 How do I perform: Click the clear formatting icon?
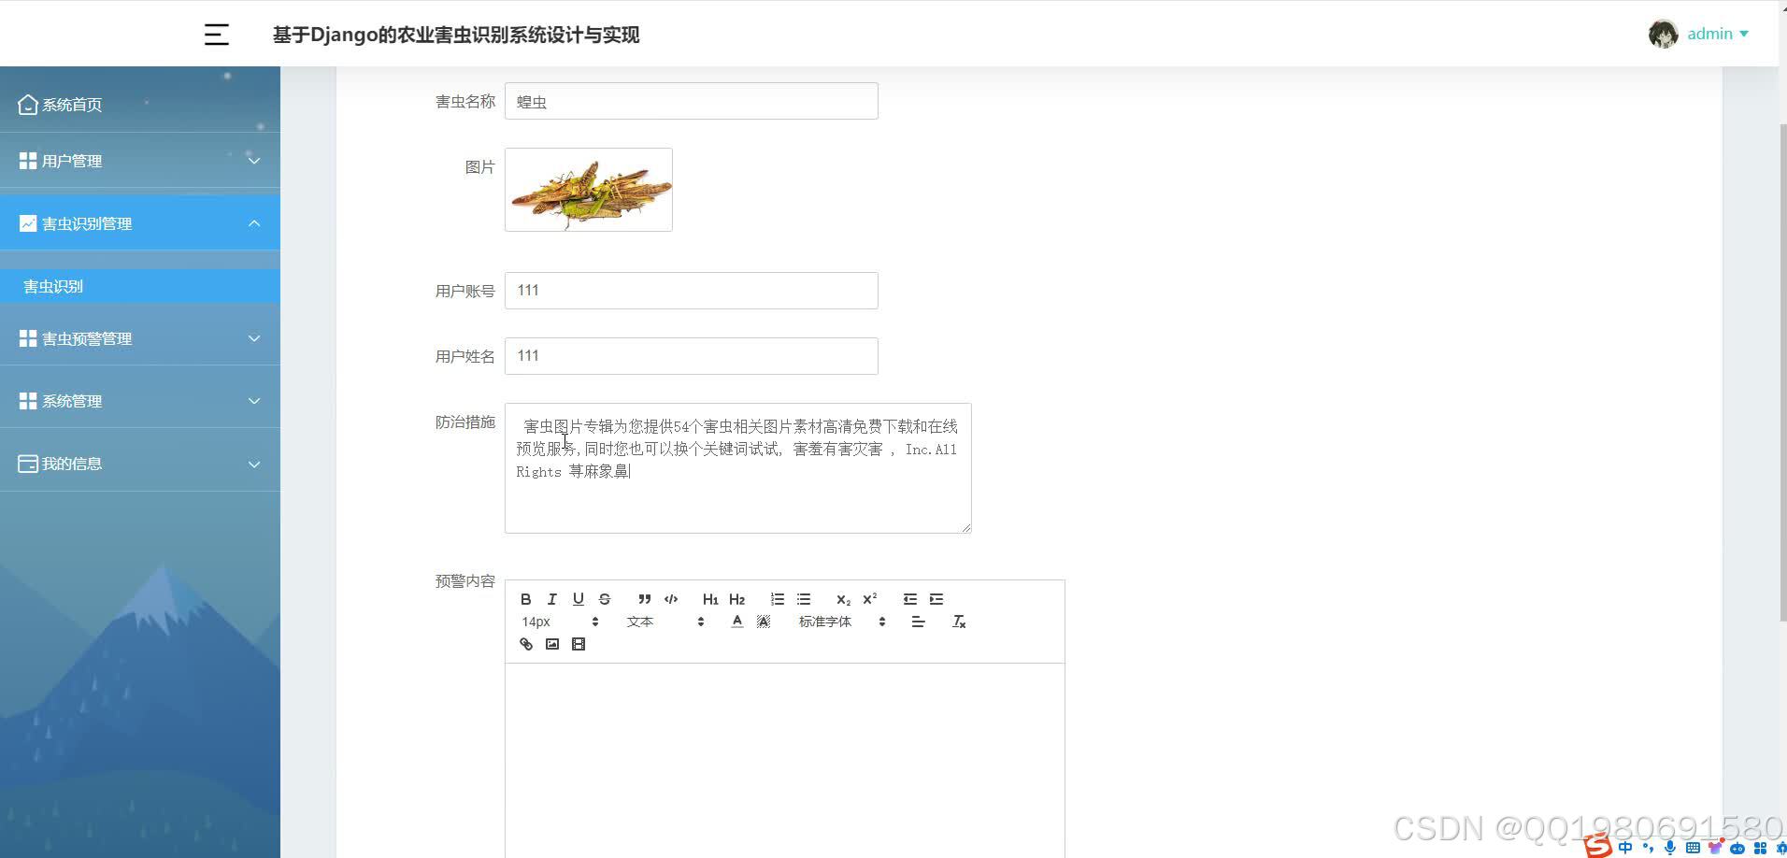pos(958,621)
